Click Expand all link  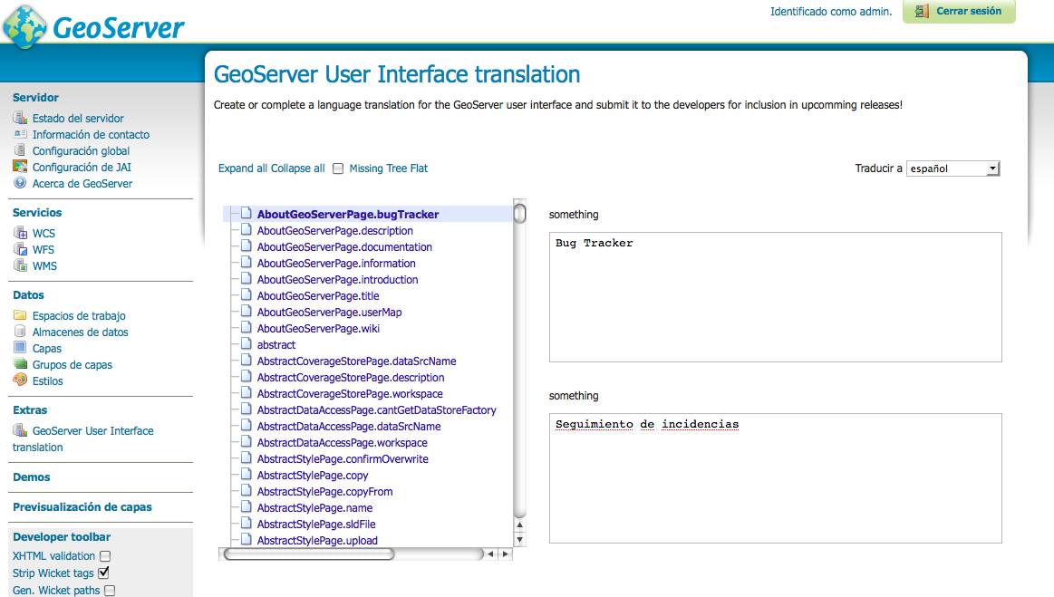(x=243, y=169)
